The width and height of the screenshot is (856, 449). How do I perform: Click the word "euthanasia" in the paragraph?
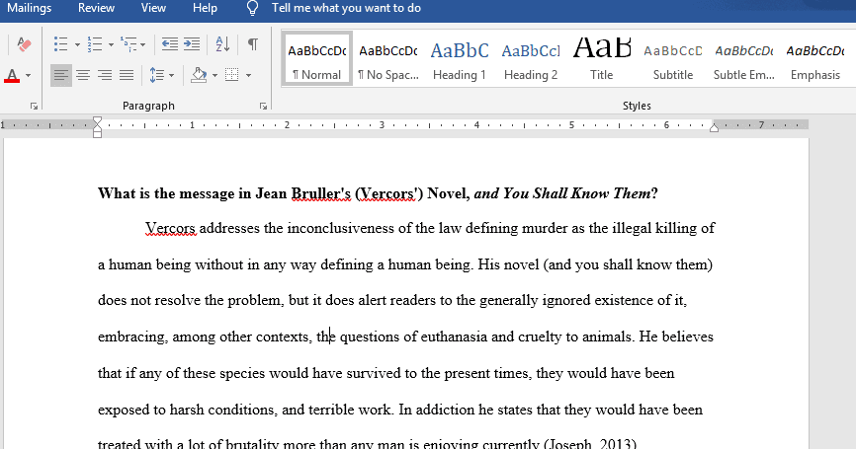(454, 337)
